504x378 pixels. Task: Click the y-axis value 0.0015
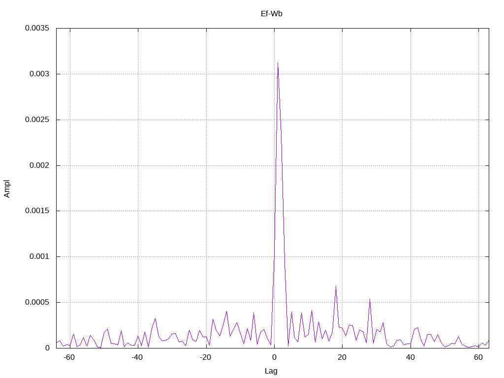tap(37, 211)
